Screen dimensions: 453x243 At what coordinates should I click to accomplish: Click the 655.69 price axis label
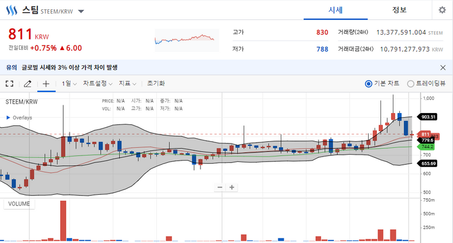(x=427, y=164)
